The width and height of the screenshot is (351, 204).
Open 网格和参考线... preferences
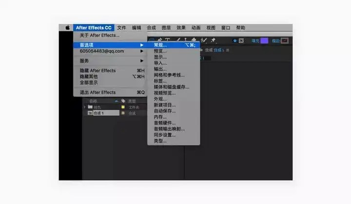(x=174, y=75)
